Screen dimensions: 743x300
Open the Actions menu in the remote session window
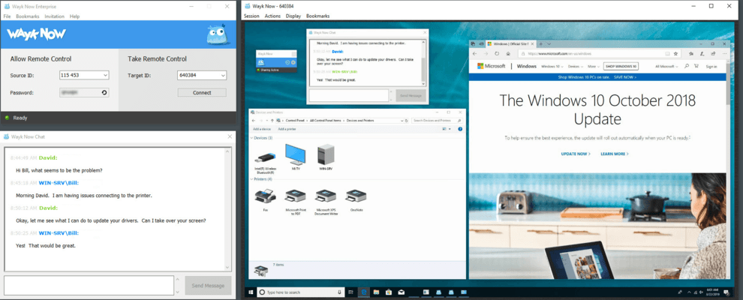[x=272, y=16]
